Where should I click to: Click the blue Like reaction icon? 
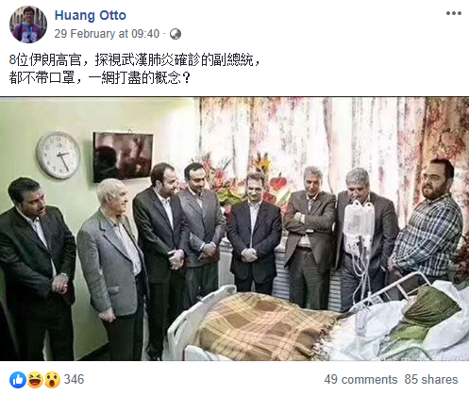pyautogui.click(x=18, y=380)
